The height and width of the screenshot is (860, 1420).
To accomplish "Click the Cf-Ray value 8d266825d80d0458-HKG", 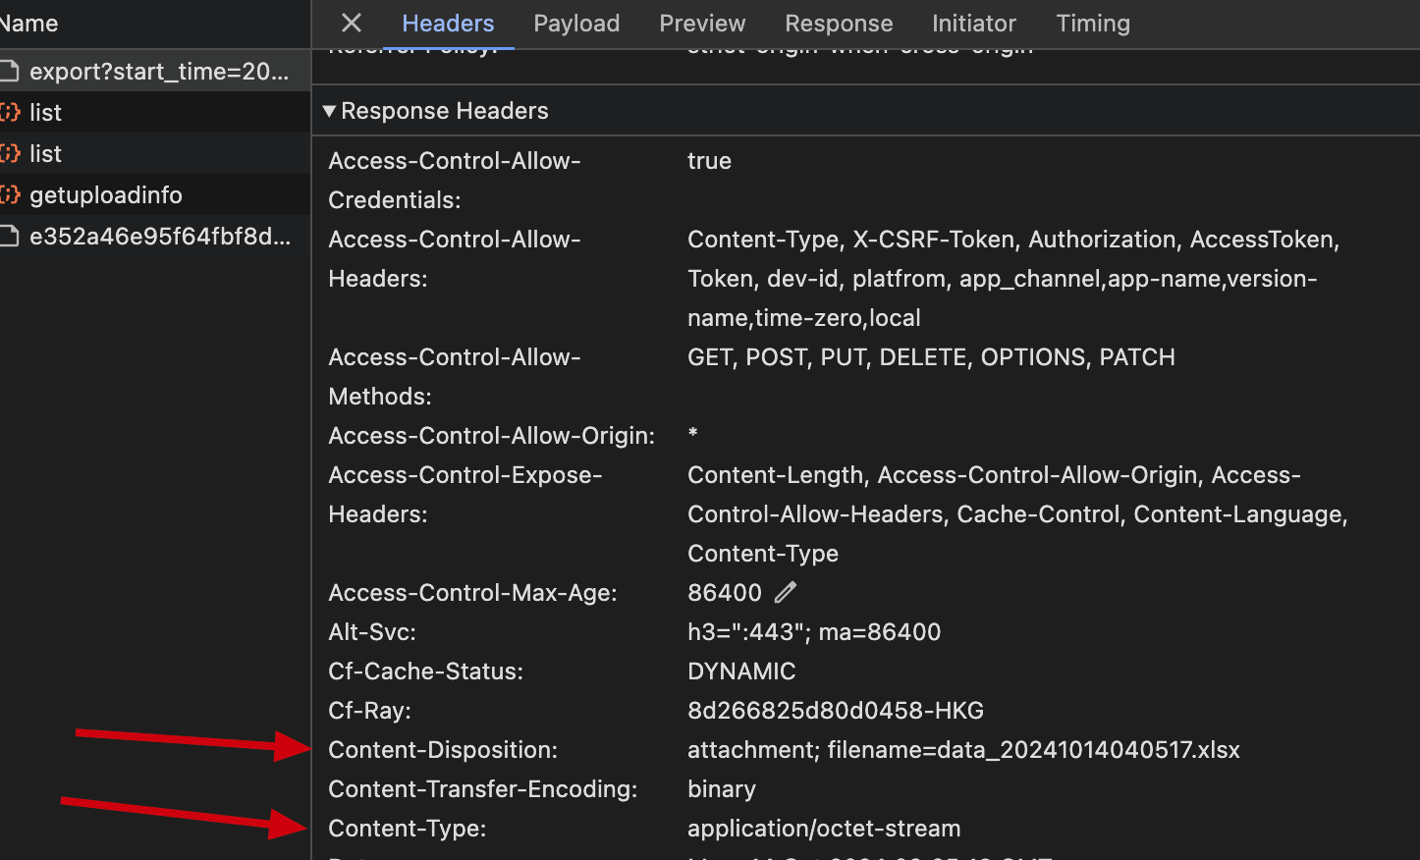I will pos(835,711).
